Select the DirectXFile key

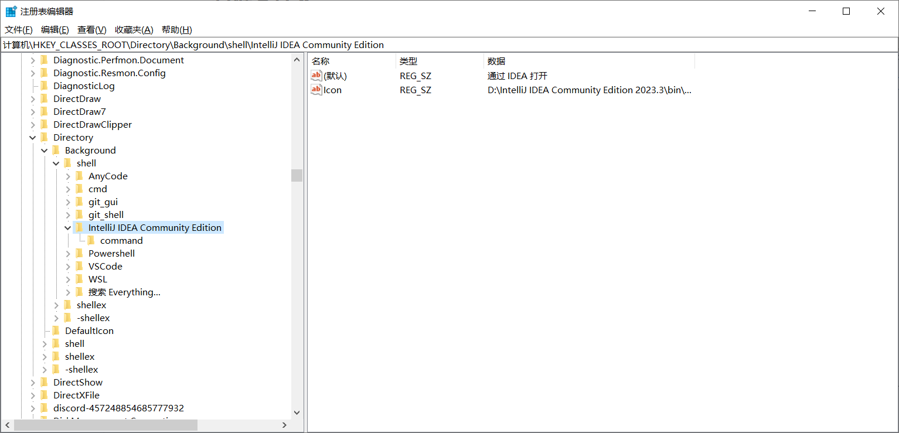pos(76,396)
